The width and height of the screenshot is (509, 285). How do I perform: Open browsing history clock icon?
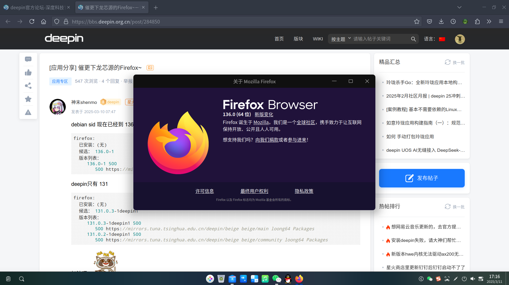453,22
